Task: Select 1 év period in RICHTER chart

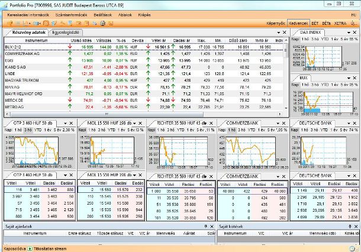Action: [191, 130]
